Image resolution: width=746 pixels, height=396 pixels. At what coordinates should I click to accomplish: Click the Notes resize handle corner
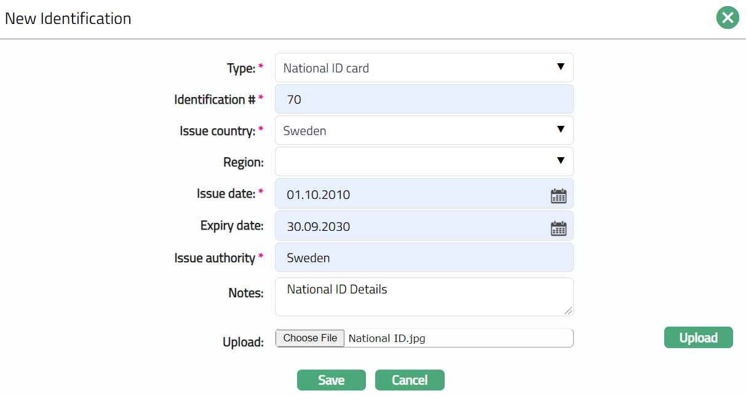click(x=568, y=311)
